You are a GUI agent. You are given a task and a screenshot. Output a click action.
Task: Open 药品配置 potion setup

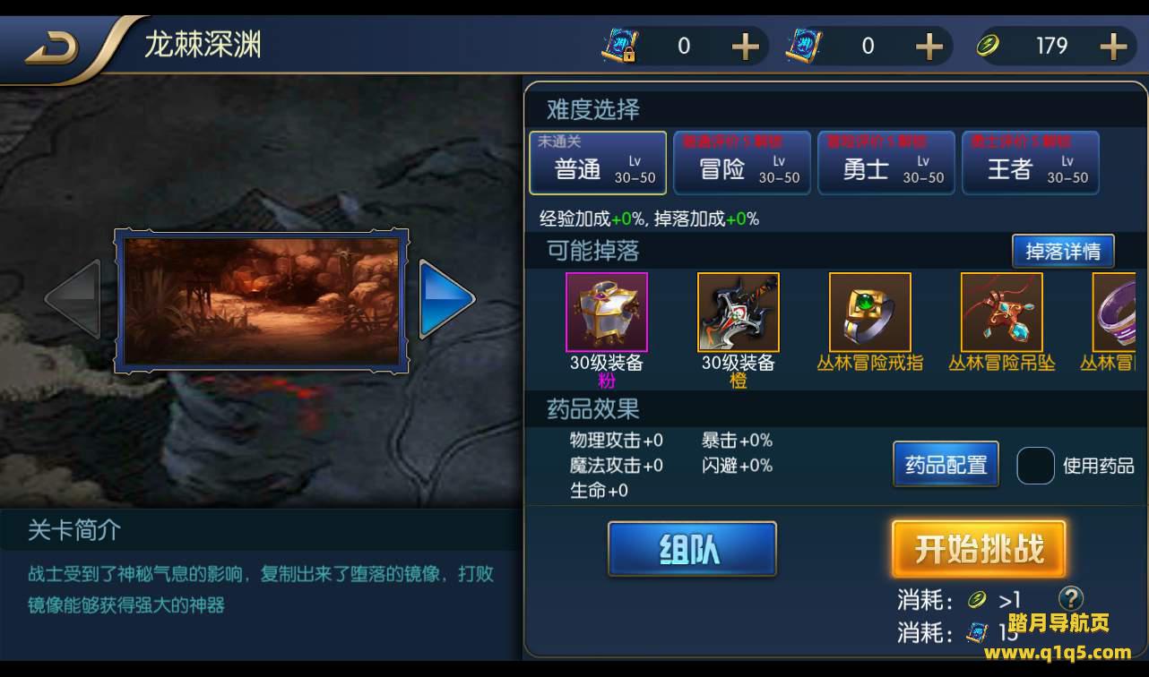pos(946,465)
